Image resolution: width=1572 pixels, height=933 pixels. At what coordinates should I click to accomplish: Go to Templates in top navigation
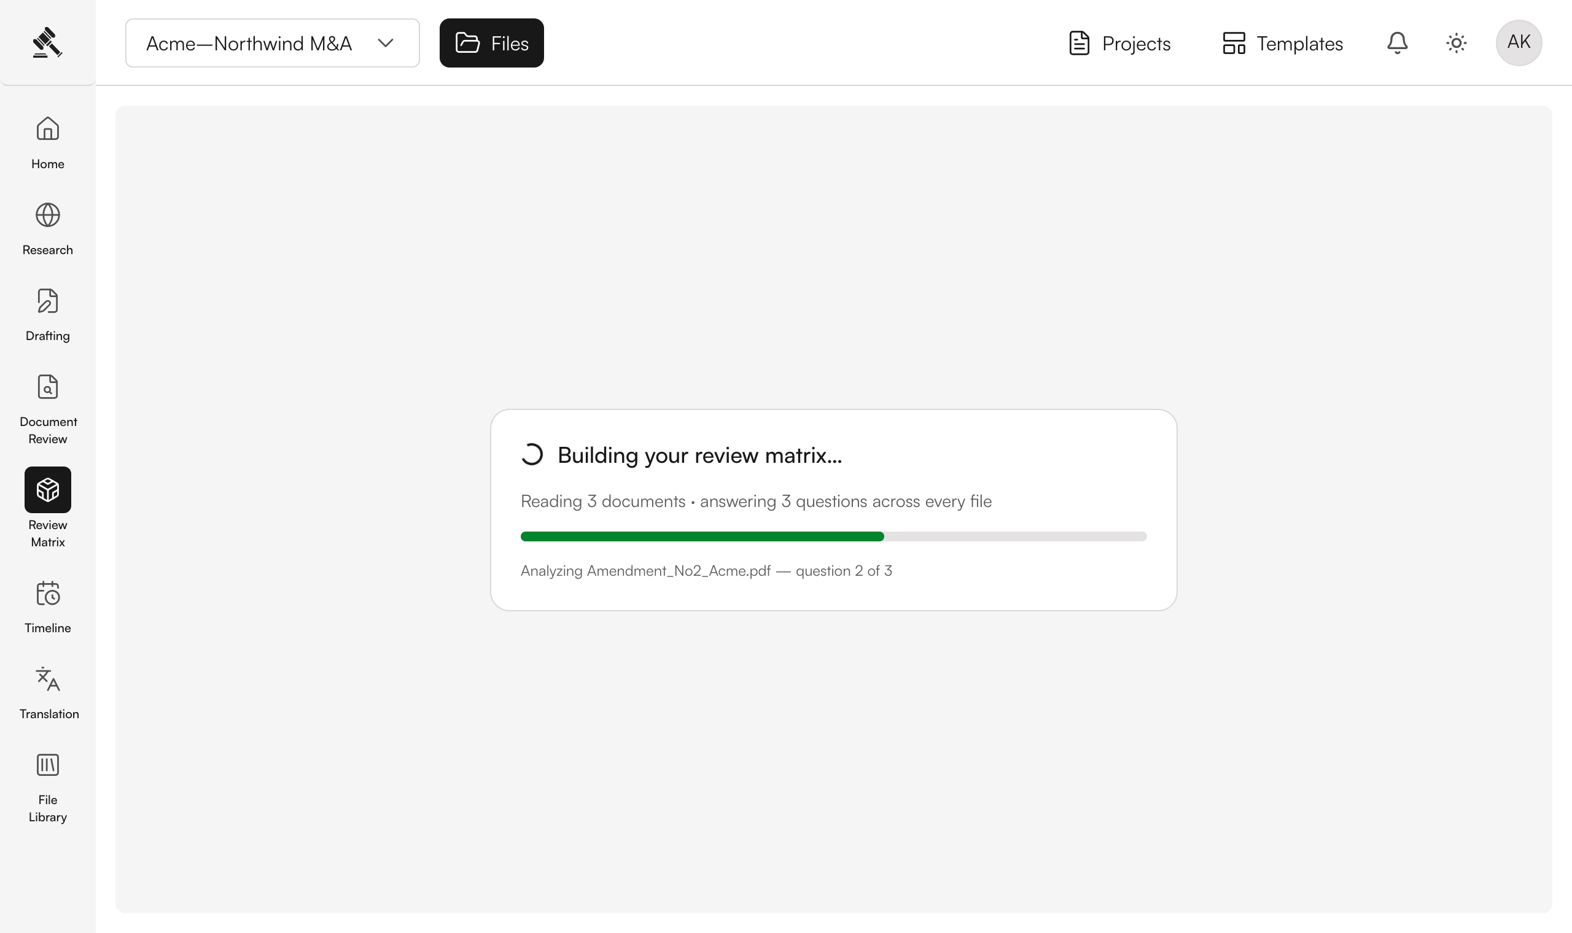tap(1283, 43)
